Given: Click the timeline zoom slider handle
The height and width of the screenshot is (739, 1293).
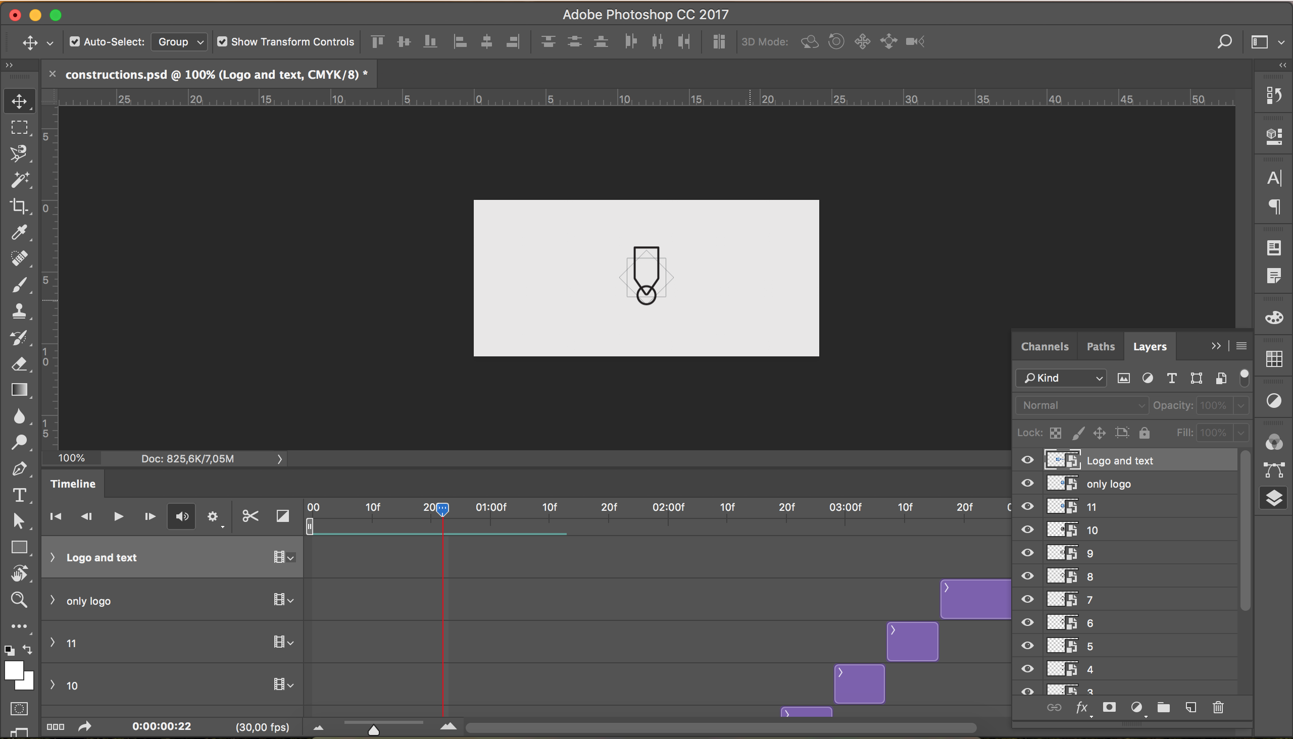Looking at the screenshot, I should (373, 730).
